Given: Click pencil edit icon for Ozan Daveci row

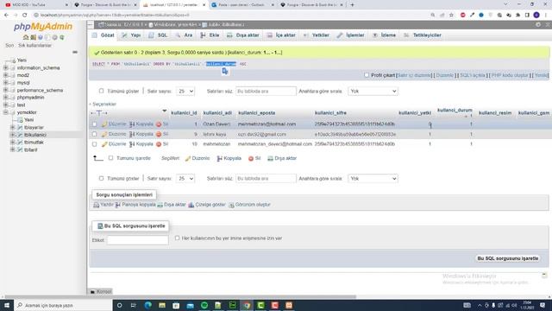Looking at the screenshot, I should point(104,124).
